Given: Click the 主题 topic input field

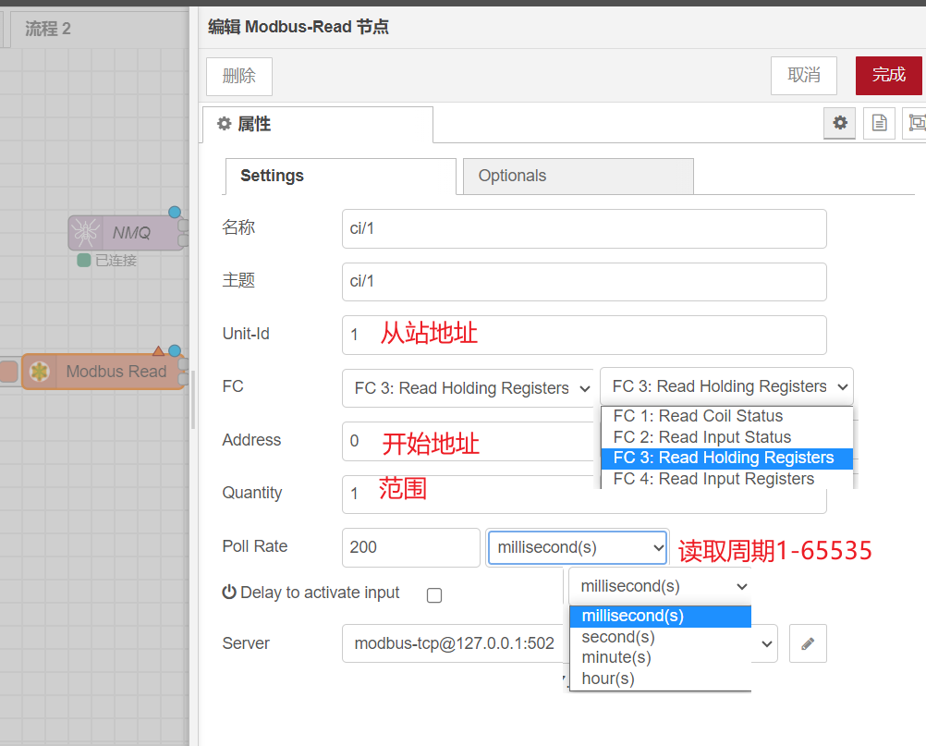Looking at the screenshot, I should pos(584,282).
